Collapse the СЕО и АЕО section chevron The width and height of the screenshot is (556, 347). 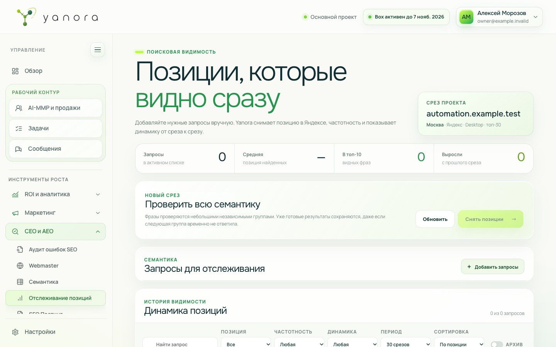pos(98,231)
